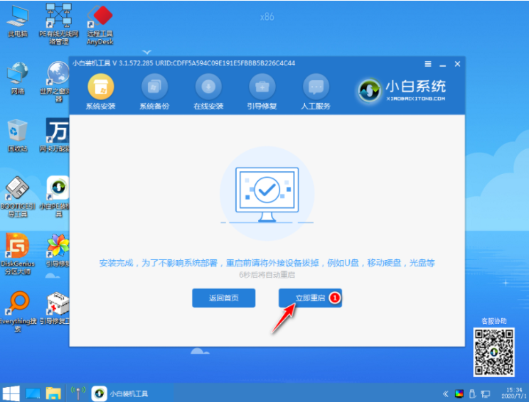Open the 在线安装 (Online Install) section

[x=208, y=88]
